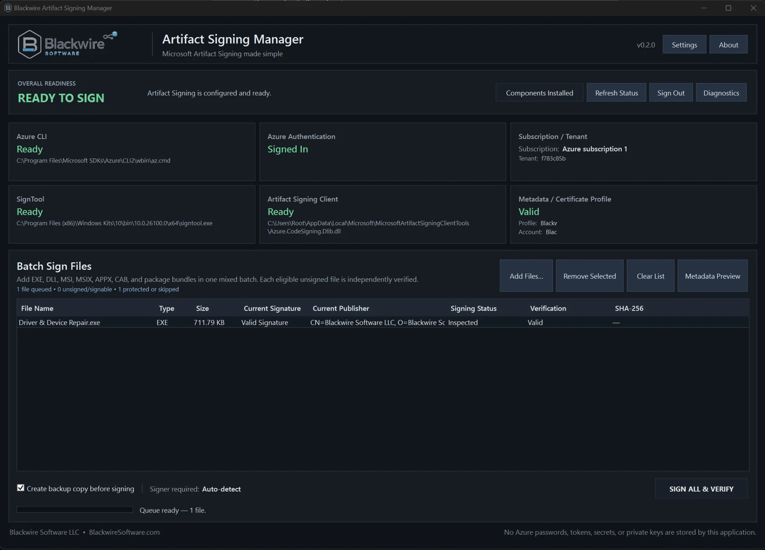Image resolution: width=765 pixels, height=550 pixels.
Task: Open the Diagnostics panel
Action: coord(721,93)
